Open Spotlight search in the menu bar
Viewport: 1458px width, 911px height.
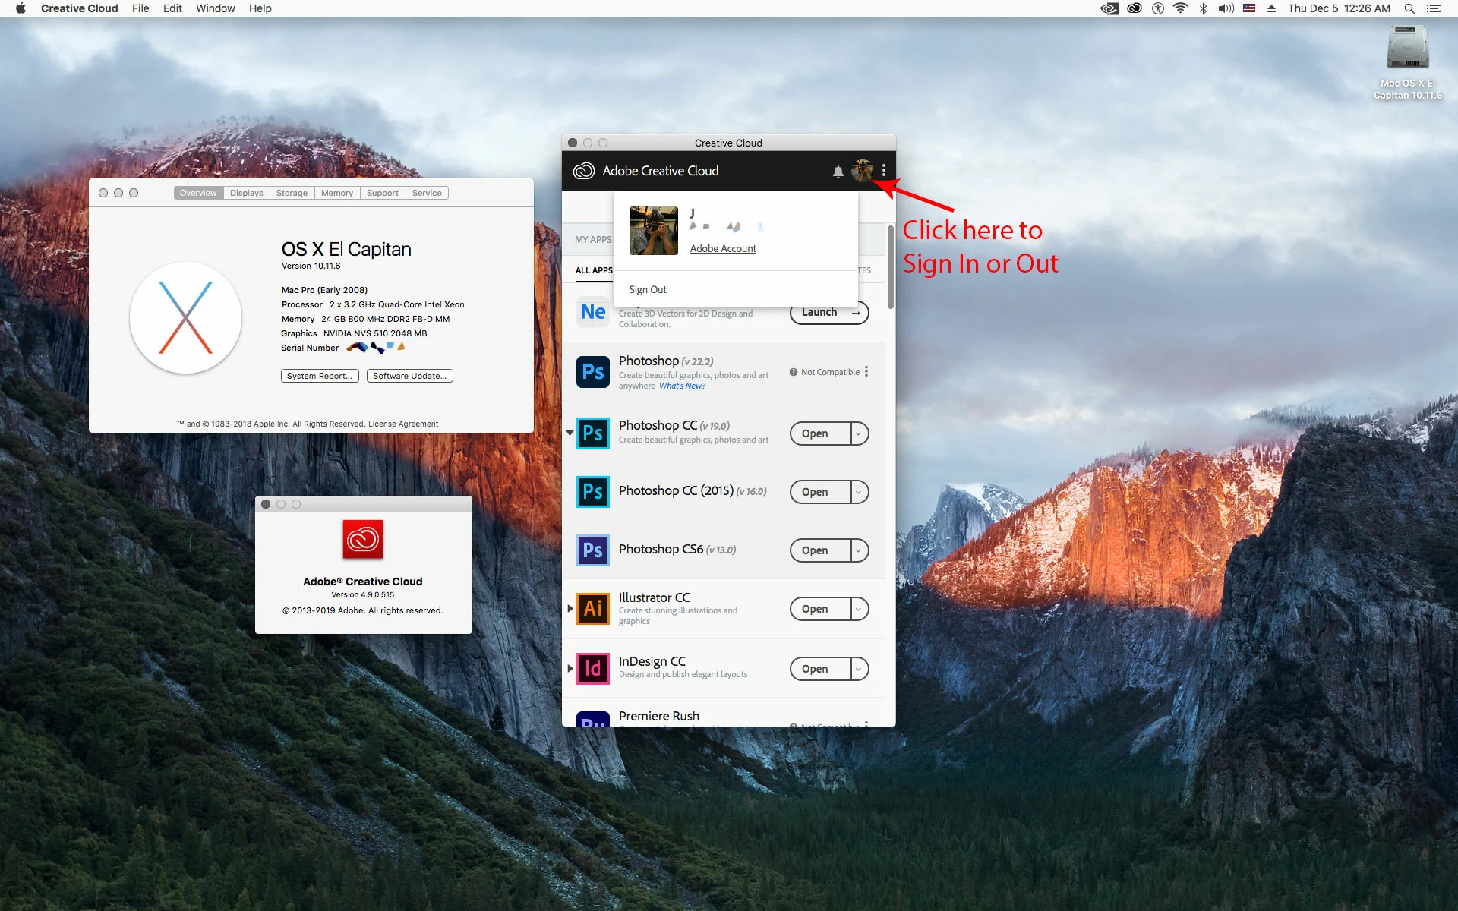pyautogui.click(x=1409, y=8)
